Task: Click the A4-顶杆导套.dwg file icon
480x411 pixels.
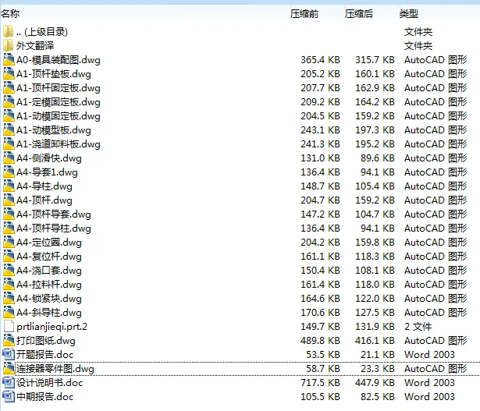Action: 9,214
